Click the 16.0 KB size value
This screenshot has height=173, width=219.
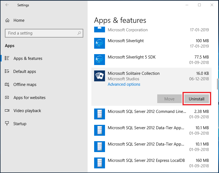202,73
